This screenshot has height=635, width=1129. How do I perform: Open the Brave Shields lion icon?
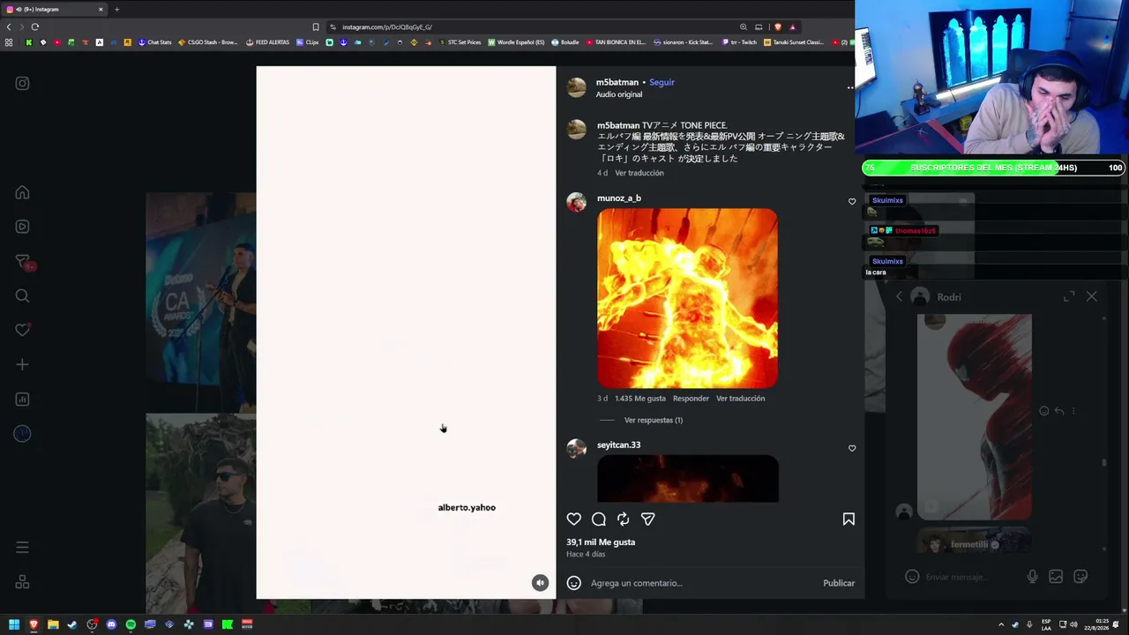coord(778,27)
